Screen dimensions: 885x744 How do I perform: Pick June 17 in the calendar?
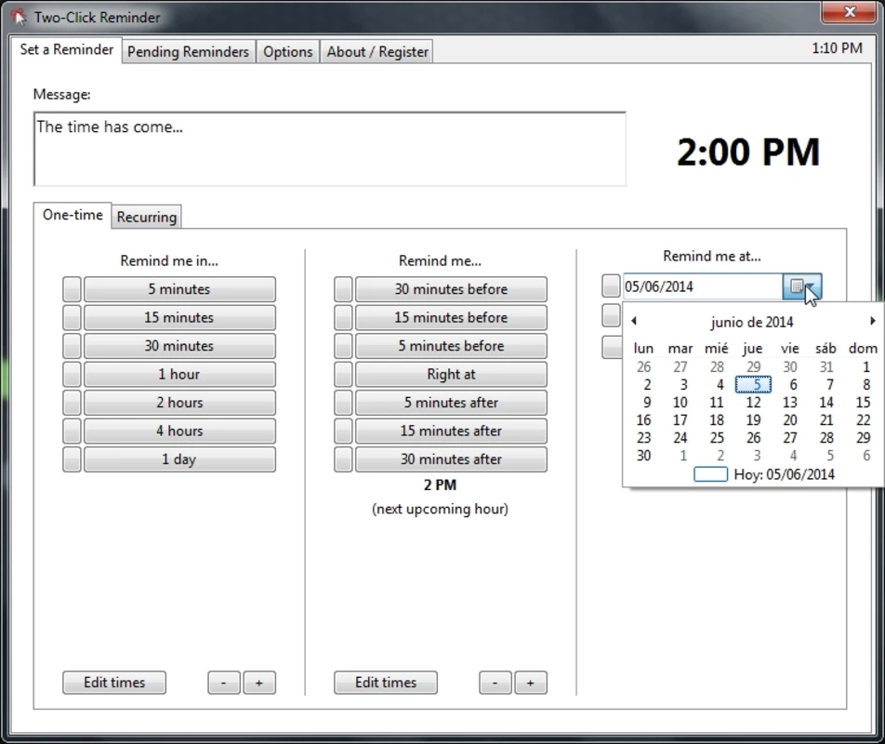pos(680,420)
